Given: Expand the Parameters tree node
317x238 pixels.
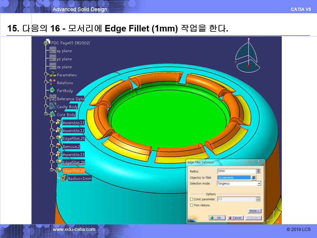Looking at the screenshot, I should coord(46,75).
